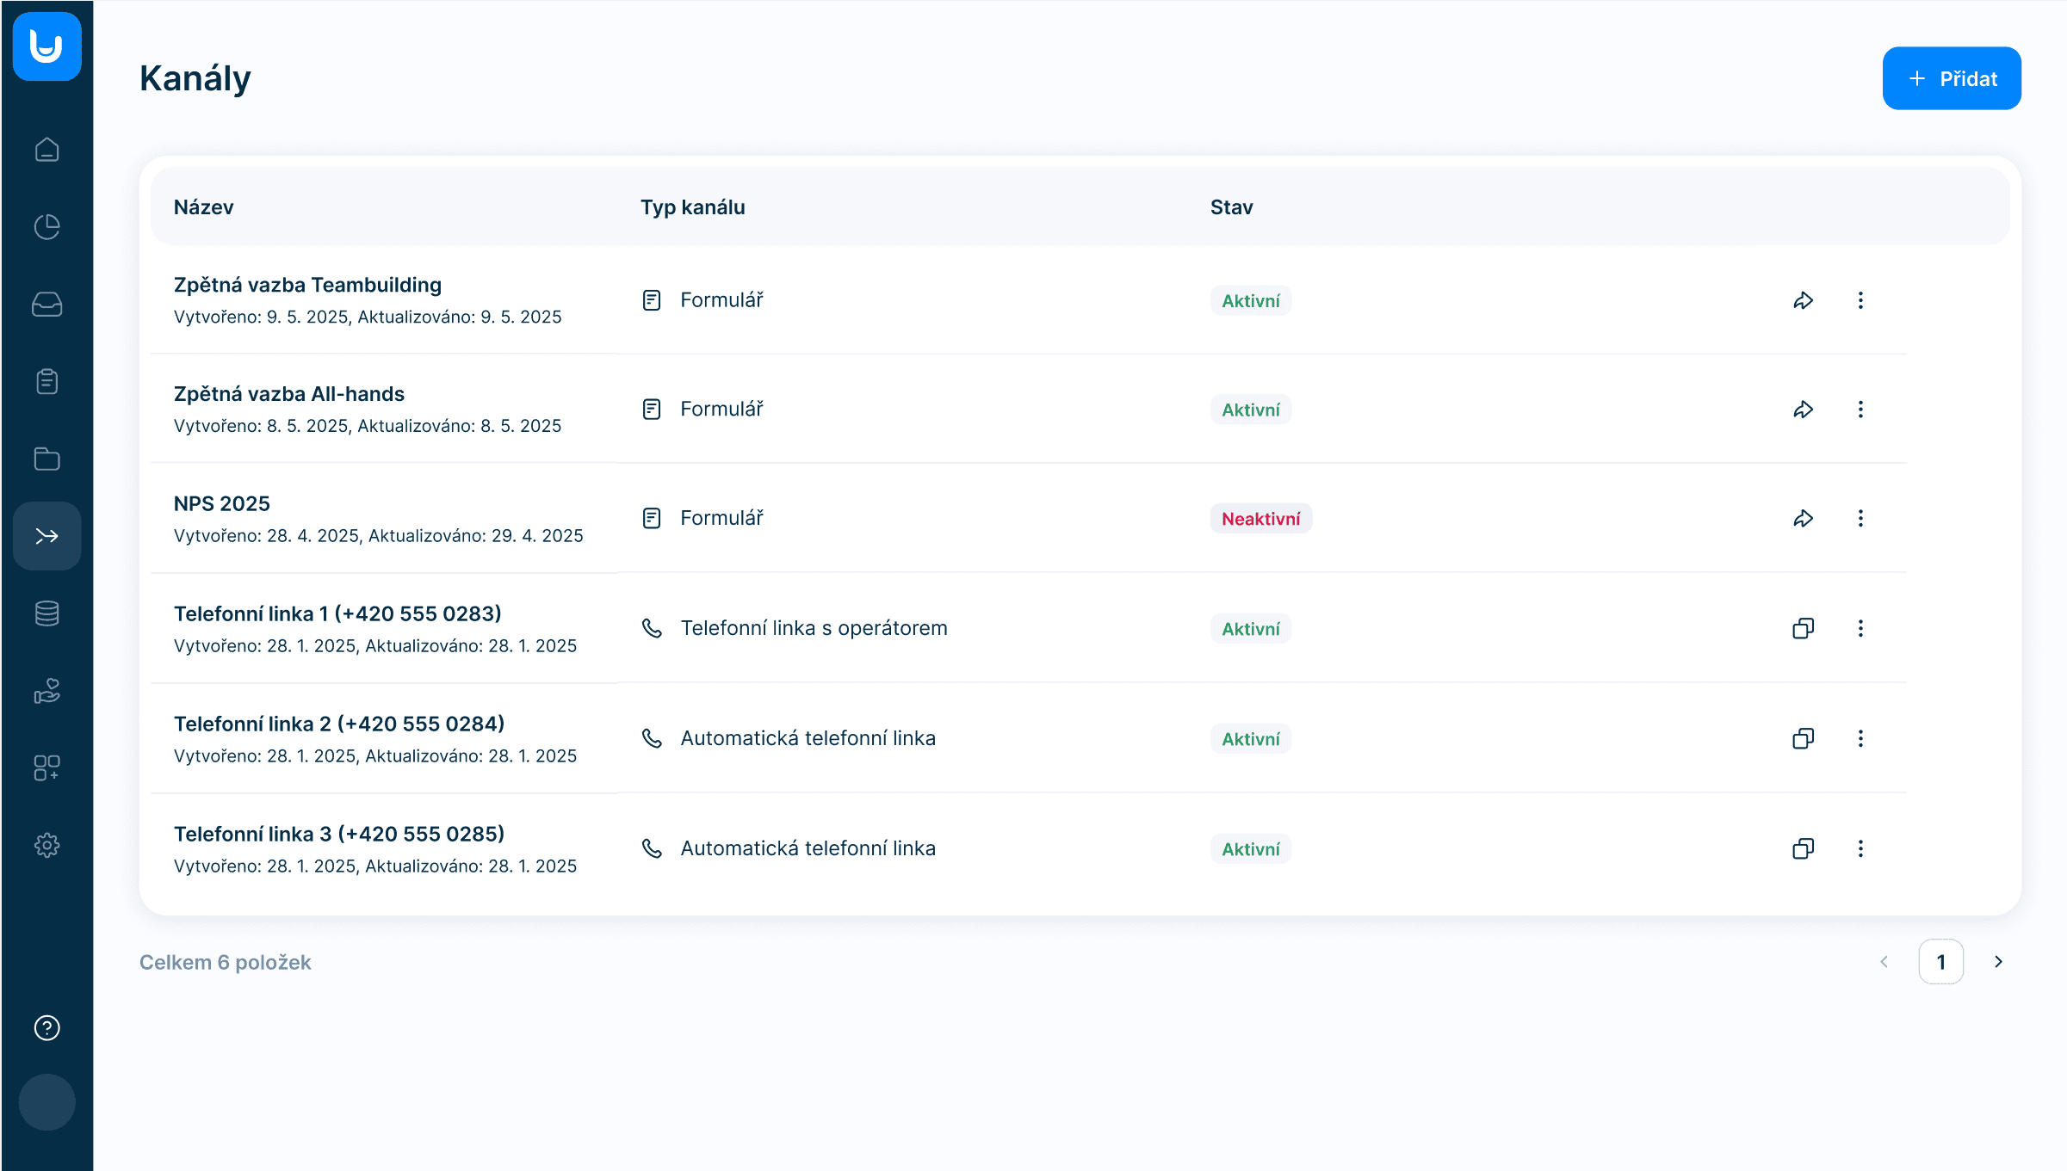Go to the next page arrow

pyautogui.click(x=1999, y=962)
